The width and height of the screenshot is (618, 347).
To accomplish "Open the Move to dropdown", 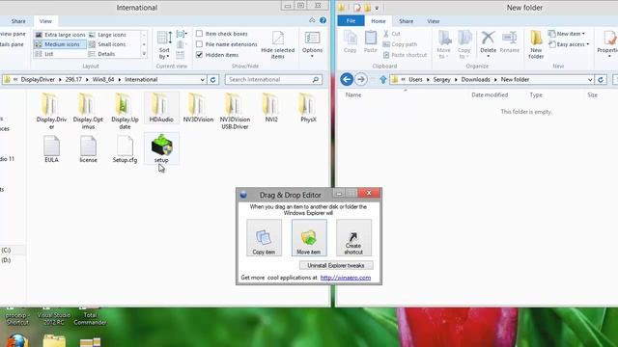I will (x=444, y=45).
